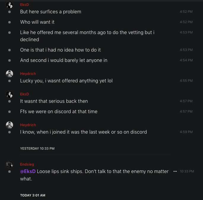Click Endsieg's profile avatar
This screenshot has width=203, height=200.
9,164
